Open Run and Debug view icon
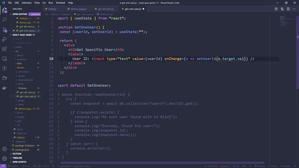The width and height of the screenshot is (299, 168). point(5,39)
